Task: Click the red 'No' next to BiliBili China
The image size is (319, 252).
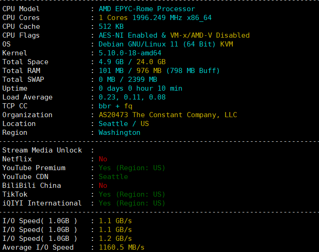Action: [x=103, y=186]
